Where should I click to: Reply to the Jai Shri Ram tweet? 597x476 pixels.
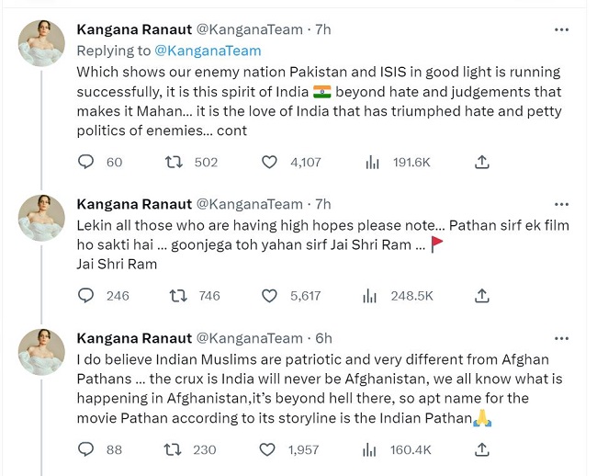85,295
